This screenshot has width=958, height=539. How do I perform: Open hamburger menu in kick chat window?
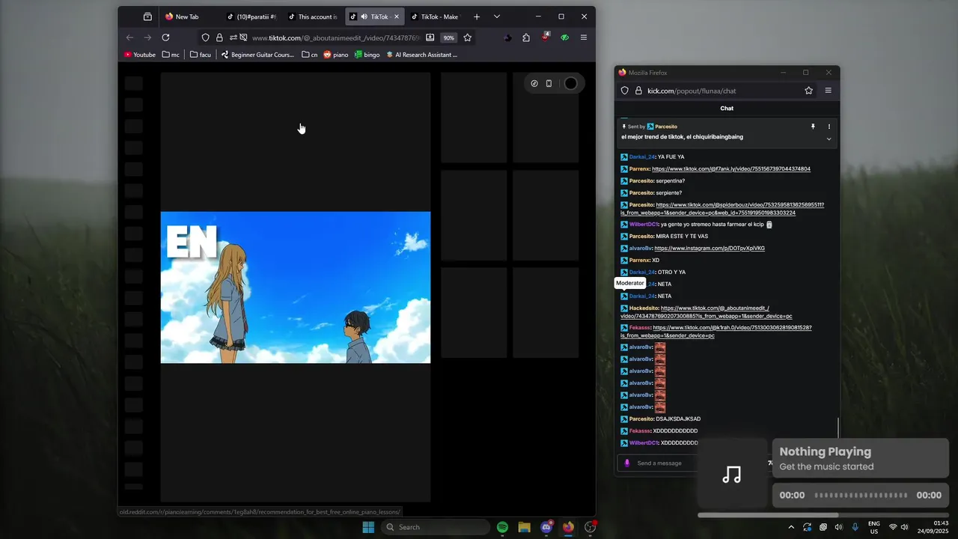click(828, 91)
